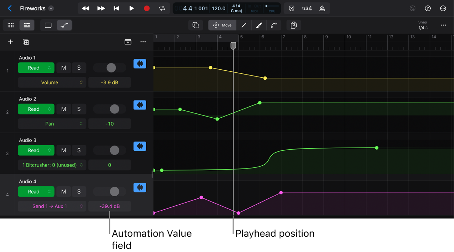Click the red Record button

tap(147, 8)
